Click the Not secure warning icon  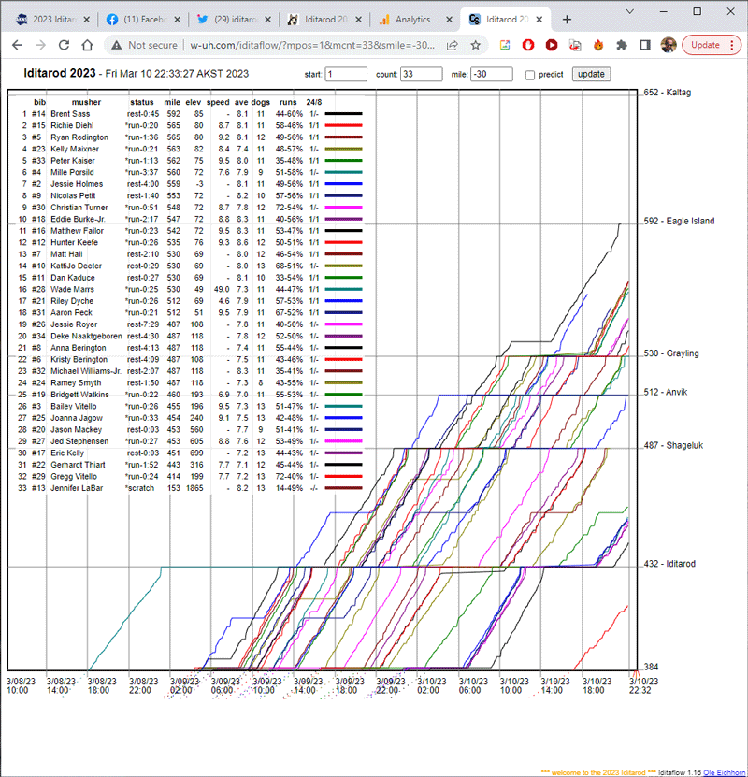[x=117, y=45]
